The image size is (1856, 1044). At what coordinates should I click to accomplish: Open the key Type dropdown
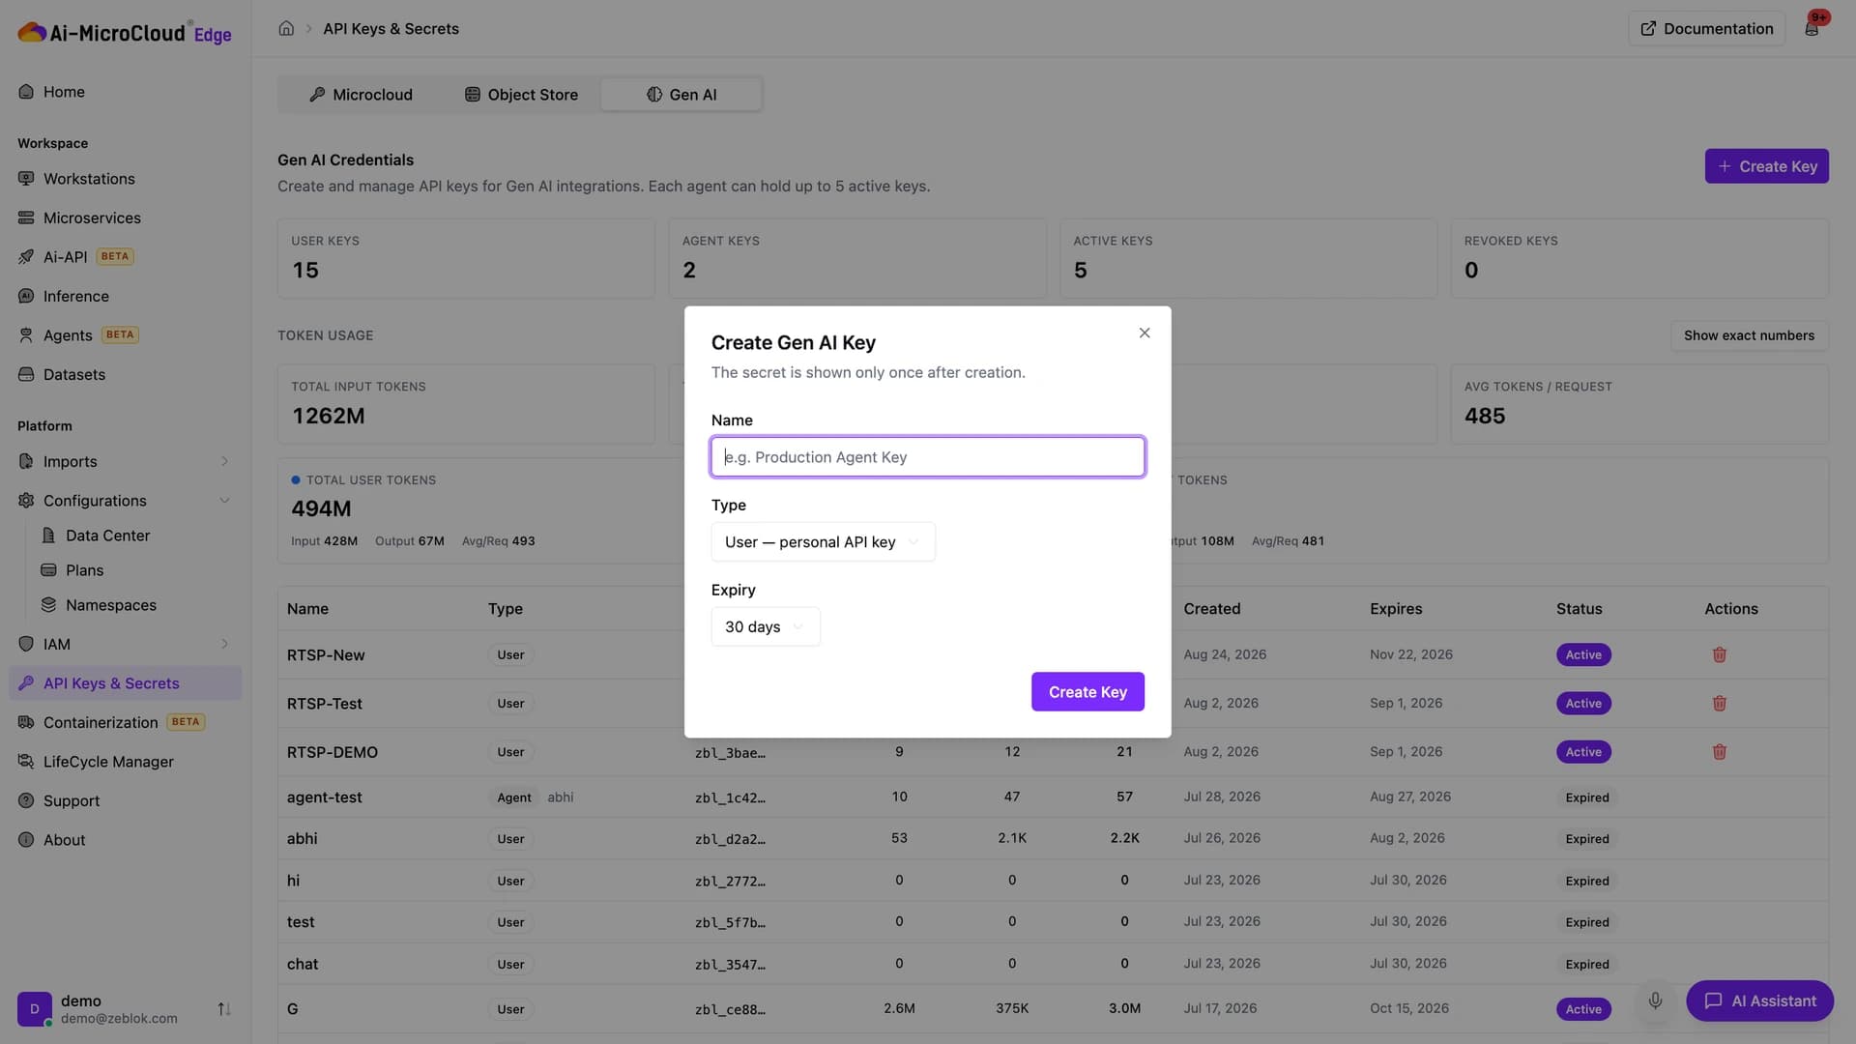point(823,542)
